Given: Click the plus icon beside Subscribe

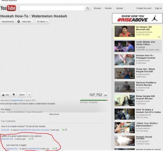Looking at the screenshot, I should 18,22.
